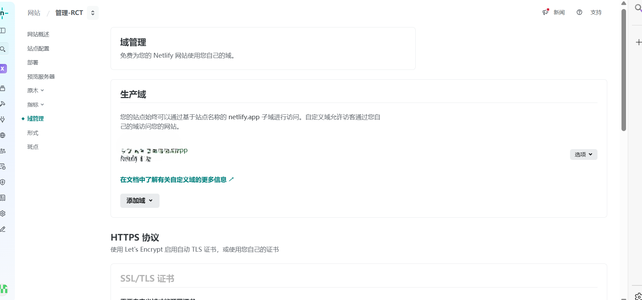The width and height of the screenshot is (642, 300).
Task: Open the domains globe icon
Action: click(3, 135)
